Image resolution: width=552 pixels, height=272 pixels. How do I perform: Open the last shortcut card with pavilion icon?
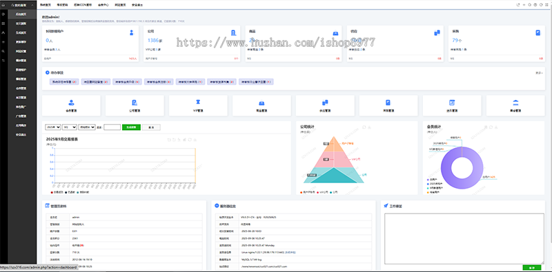pos(515,105)
